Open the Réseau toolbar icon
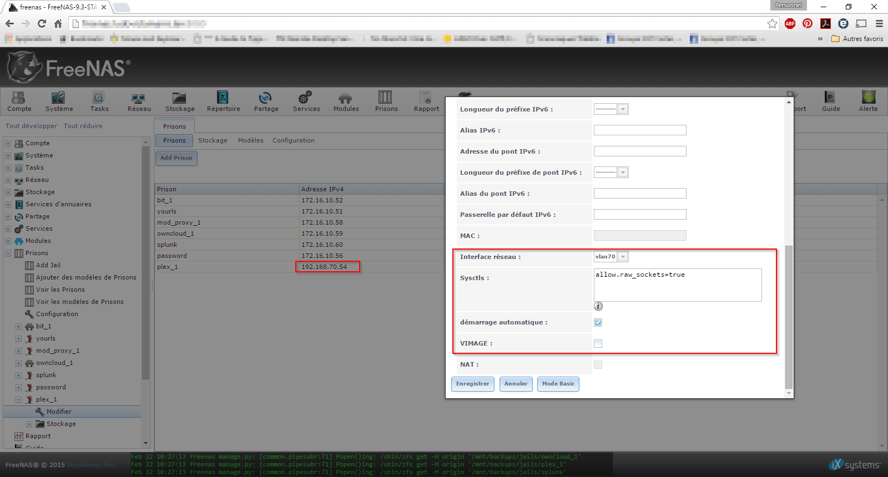 coord(139,102)
